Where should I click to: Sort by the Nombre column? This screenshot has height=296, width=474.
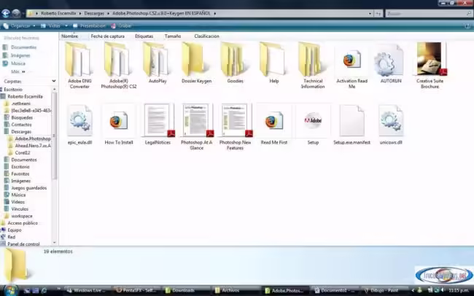click(70, 36)
